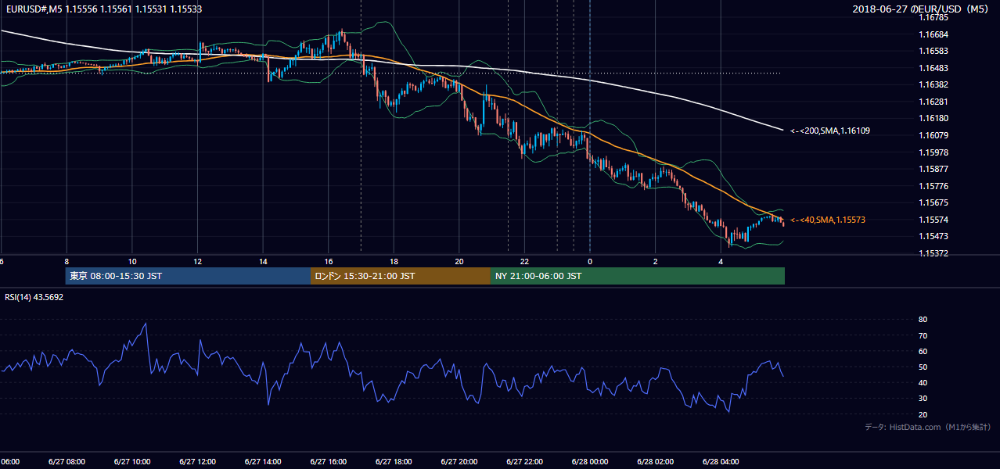
Task: Click price axis value 1.16180
Action: pyautogui.click(x=933, y=118)
